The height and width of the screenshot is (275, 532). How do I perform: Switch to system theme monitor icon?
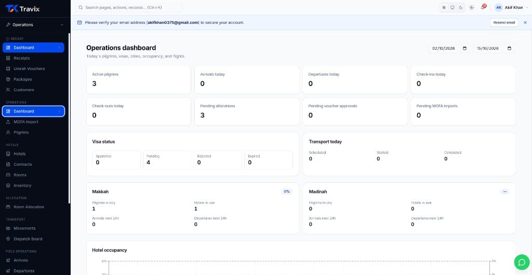[x=453, y=7]
